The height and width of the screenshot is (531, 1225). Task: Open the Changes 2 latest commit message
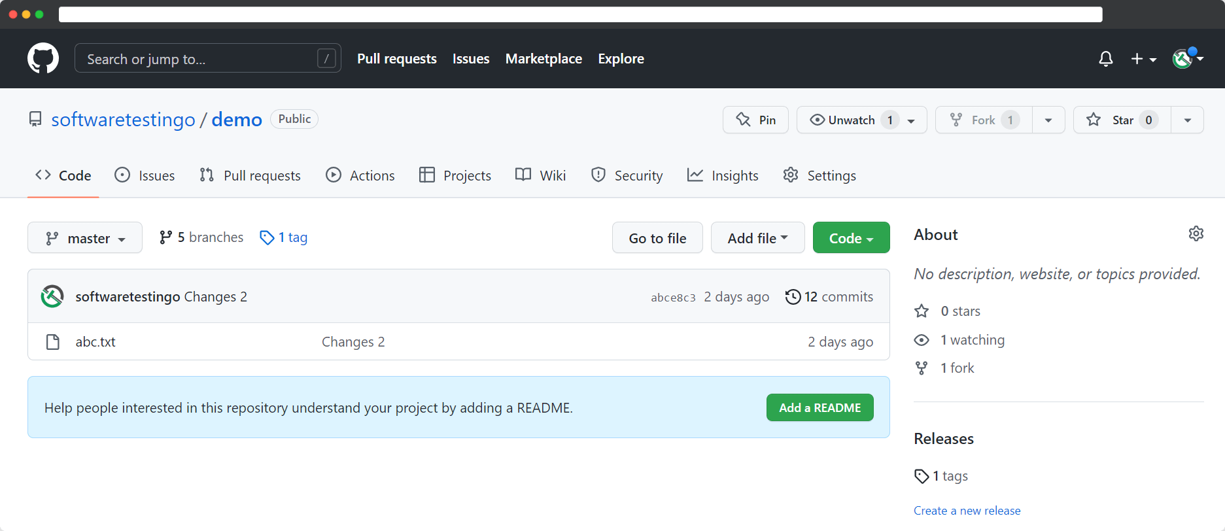(216, 297)
